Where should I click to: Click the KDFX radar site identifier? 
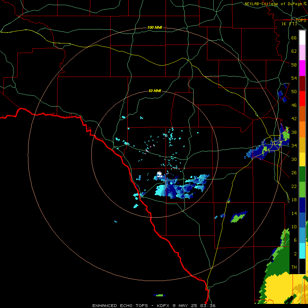164,306
